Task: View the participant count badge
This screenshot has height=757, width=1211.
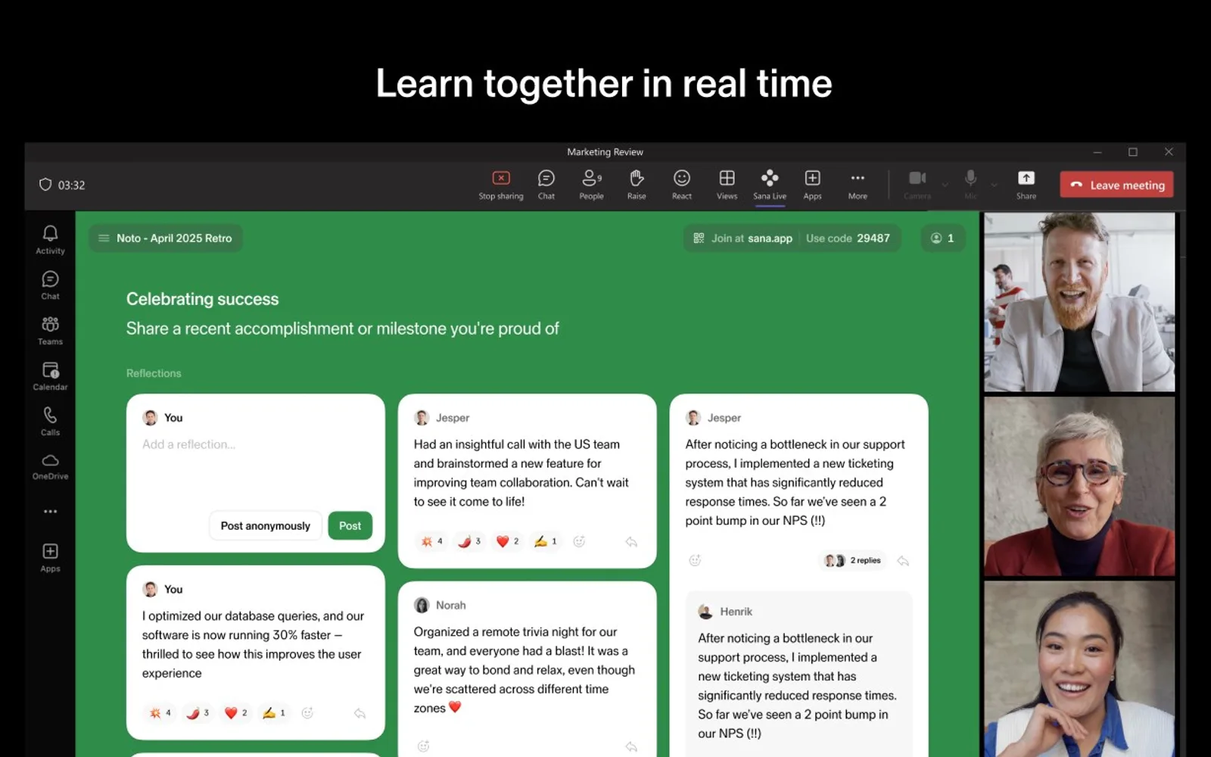Action: [942, 238]
